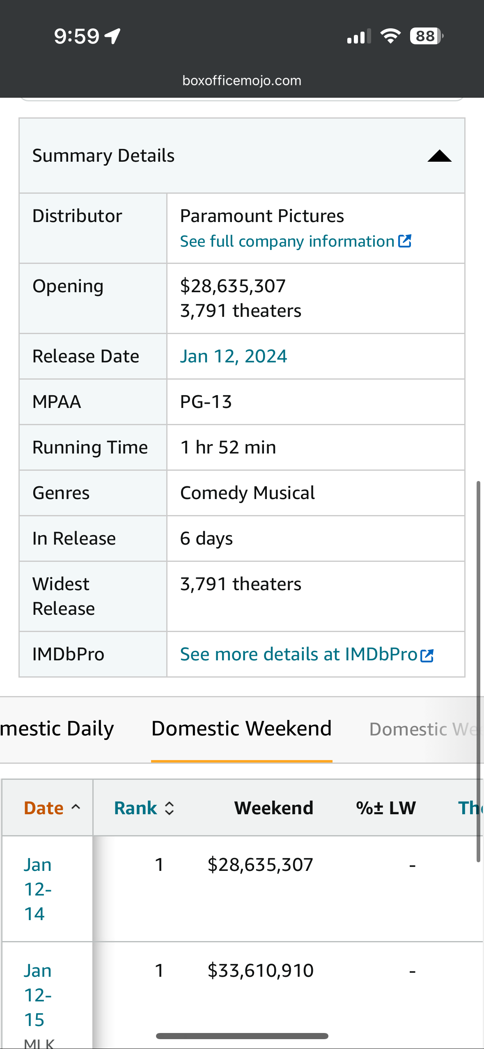484x1049 pixels.
Task: Open the Jan 12-14 weekend link
Action: click(x=37, y=889)
